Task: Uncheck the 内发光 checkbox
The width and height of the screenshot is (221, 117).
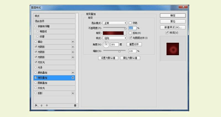Action: point(36,62)
